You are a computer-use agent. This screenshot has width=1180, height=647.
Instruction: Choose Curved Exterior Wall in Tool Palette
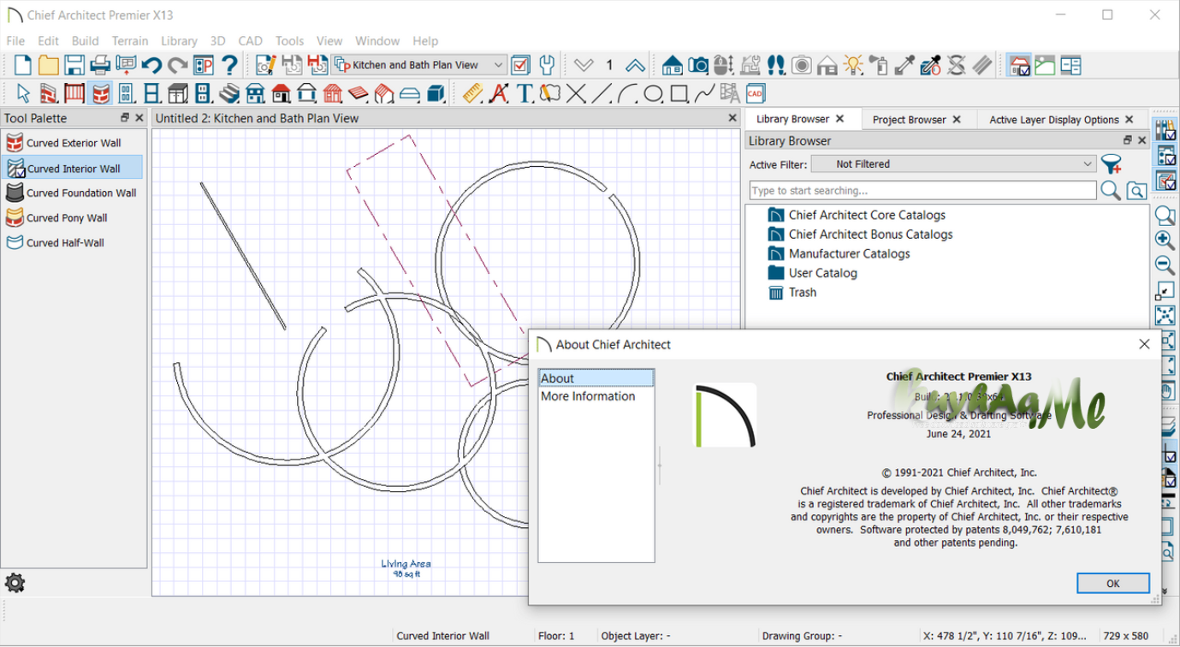[x=73, y=143]
